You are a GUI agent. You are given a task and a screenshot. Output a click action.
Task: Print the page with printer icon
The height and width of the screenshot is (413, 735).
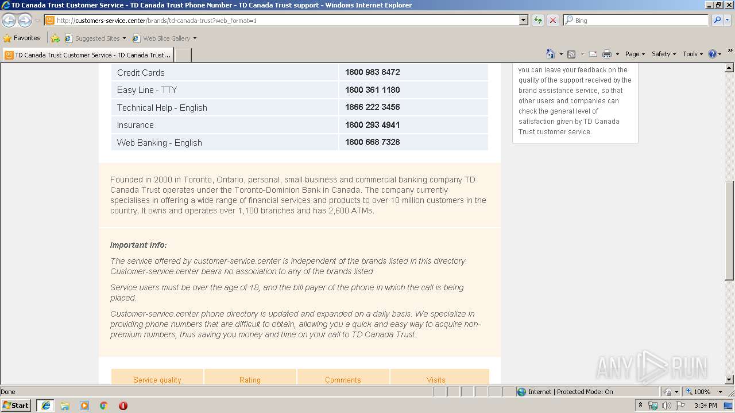click(607, 54)
